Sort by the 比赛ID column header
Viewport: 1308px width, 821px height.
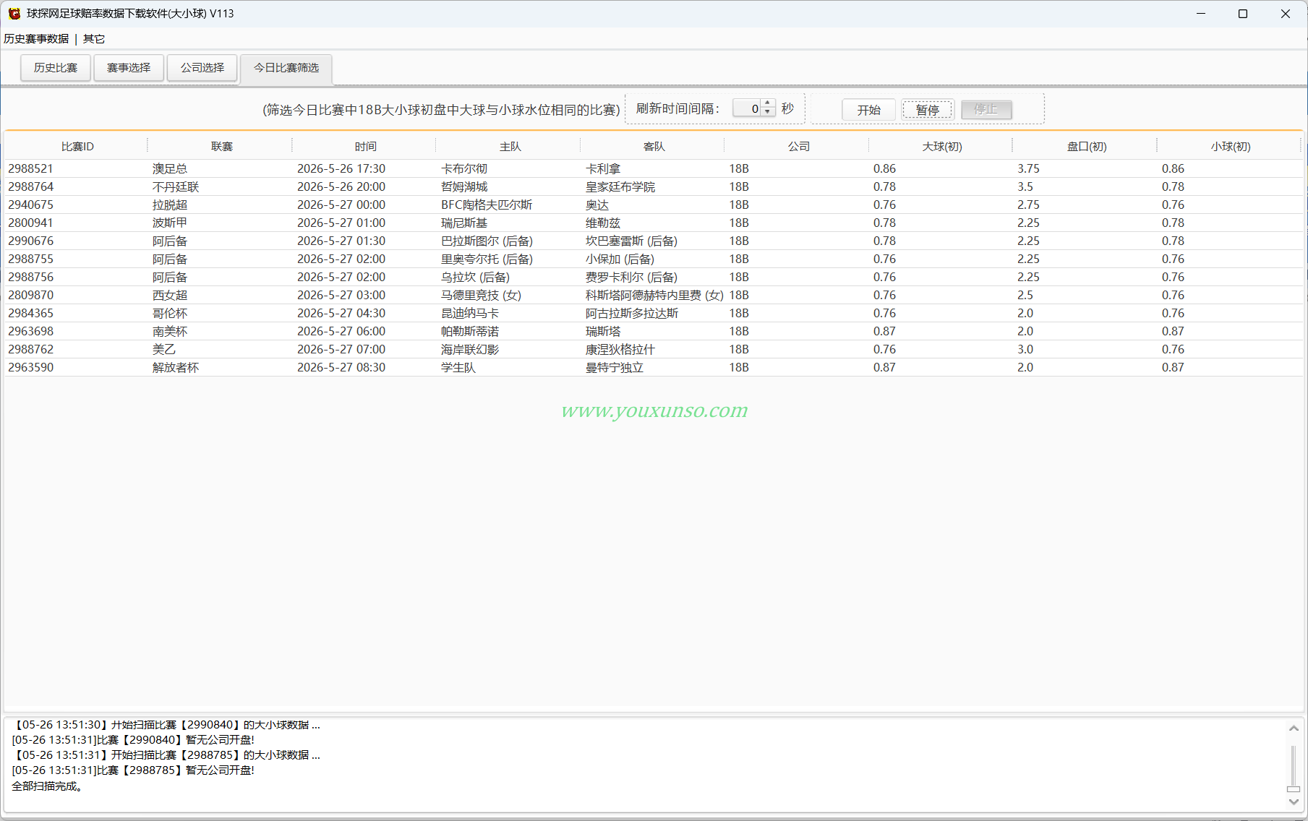coord(77,147)
